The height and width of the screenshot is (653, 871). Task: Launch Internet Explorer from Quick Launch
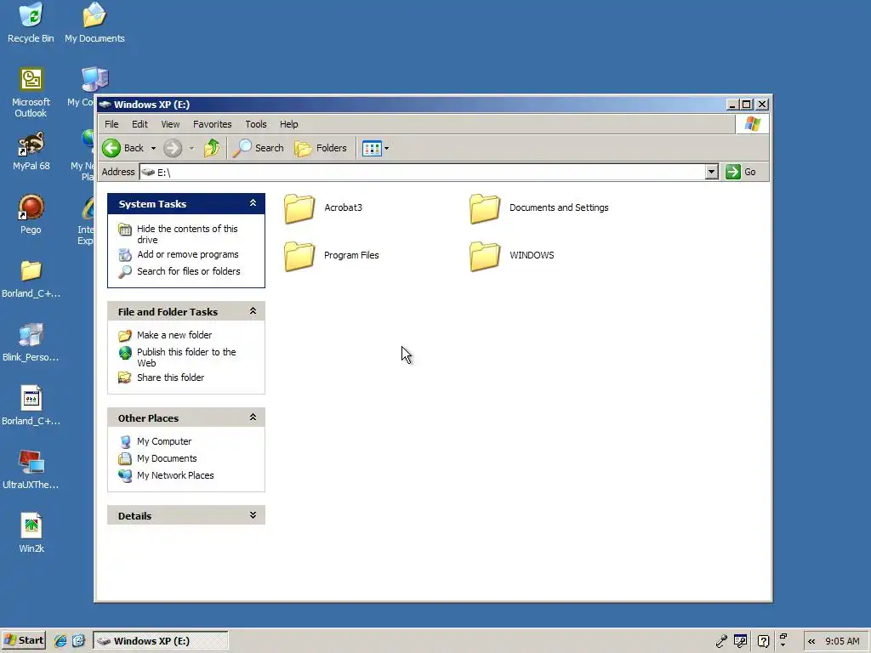pyautogui.click(x=60, y=641)
